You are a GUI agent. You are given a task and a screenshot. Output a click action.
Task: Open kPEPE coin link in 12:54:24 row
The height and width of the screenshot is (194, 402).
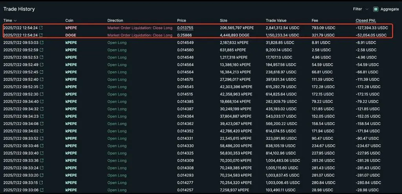point(71,28)
